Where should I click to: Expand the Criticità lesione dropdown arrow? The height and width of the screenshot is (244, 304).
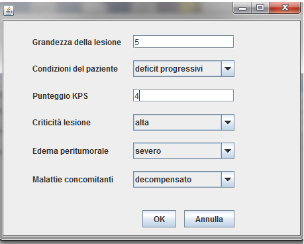click(x=228, y=122)
